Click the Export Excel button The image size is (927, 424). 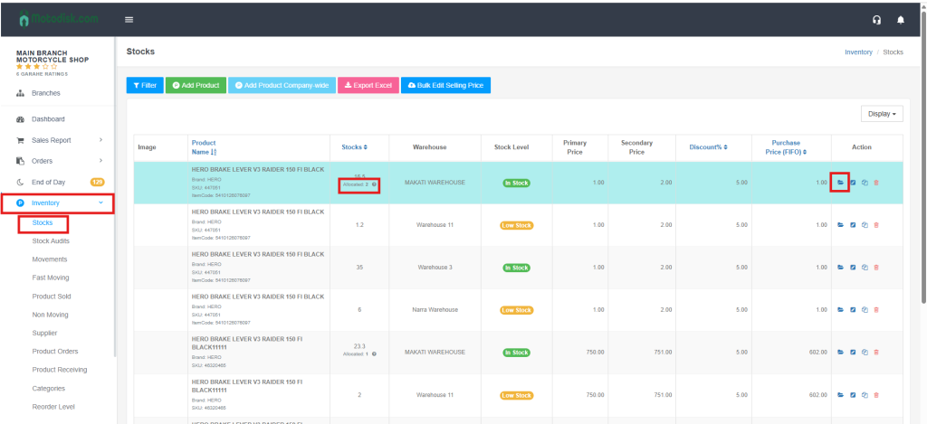pyautogui.click(x=367, y=85)
